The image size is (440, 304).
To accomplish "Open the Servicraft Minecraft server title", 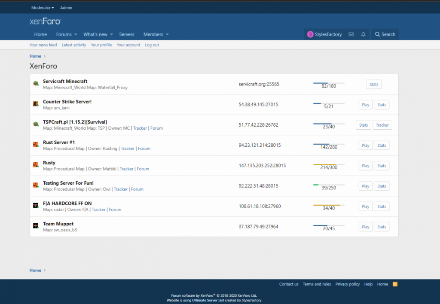I will 65,81.
